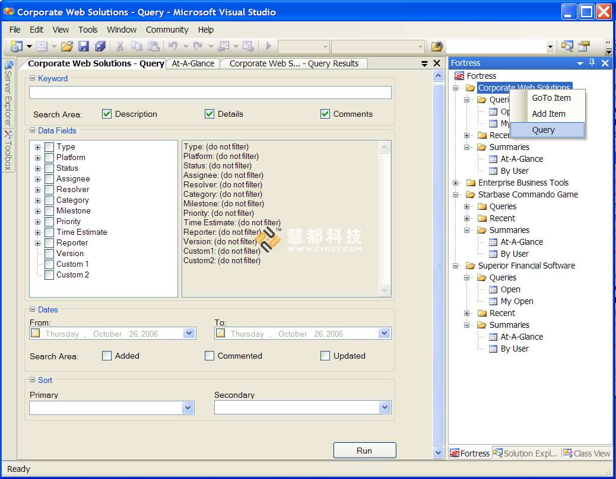Click the Start Debugging play icon
616x479 pixels.
click(x=269, y=46)
